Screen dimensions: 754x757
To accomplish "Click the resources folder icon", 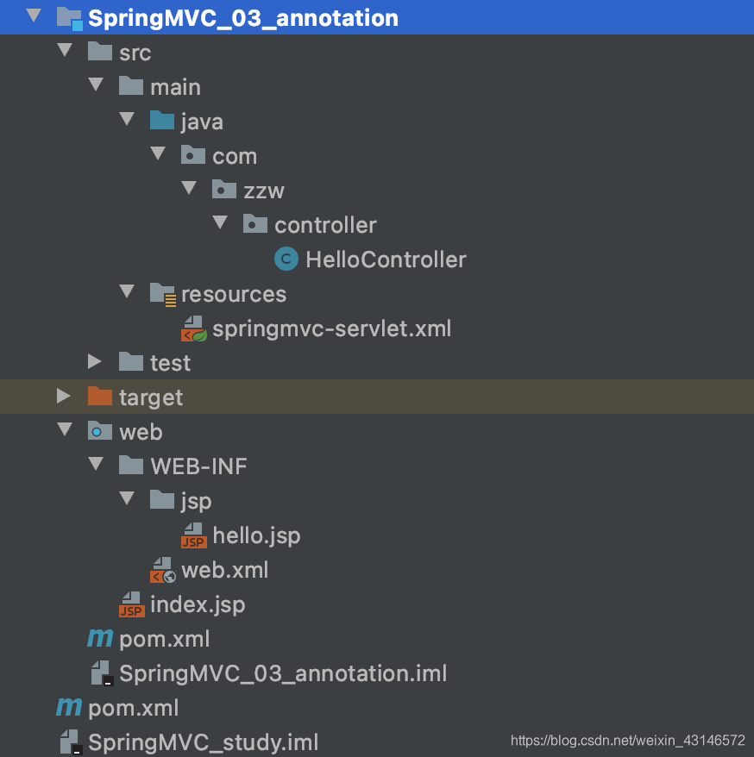I will [x=163, y=295].
